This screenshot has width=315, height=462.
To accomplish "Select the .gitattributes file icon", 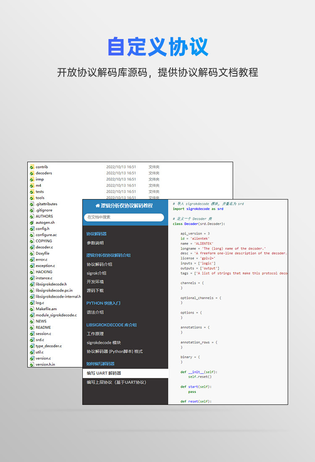I will pyautogui.click(x=32, y=204).
